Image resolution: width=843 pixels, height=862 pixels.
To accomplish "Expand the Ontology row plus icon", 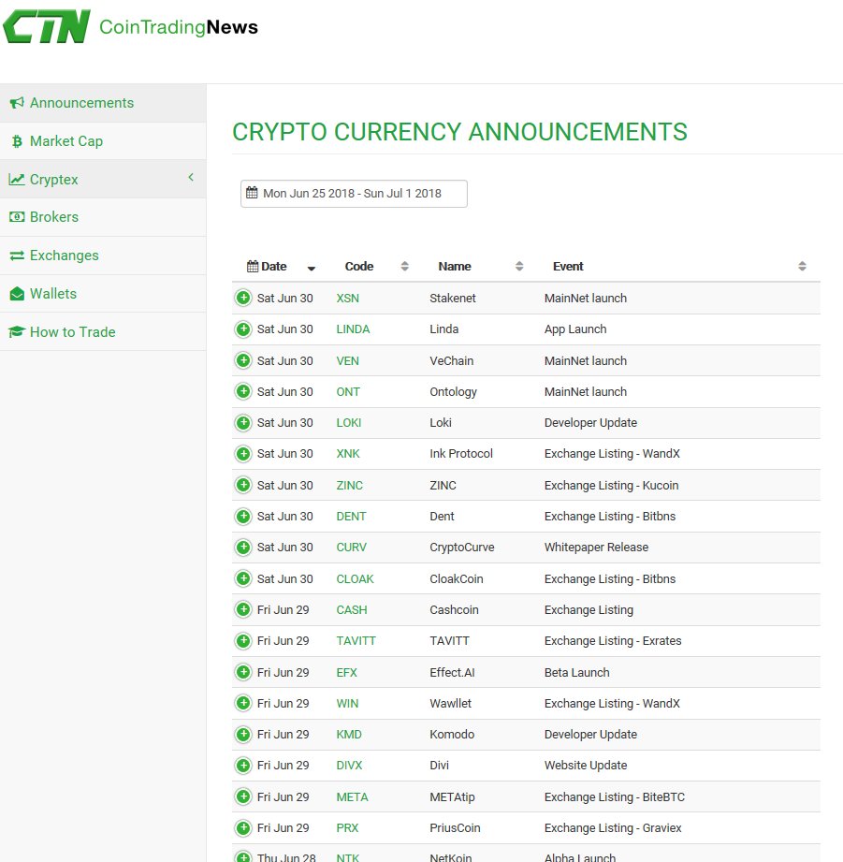I will tap(243, 391).
